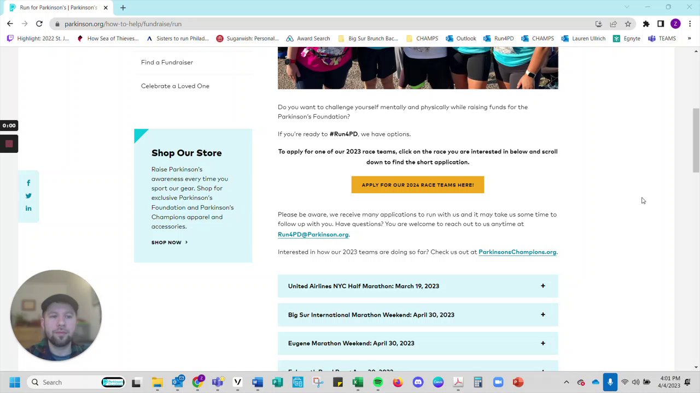This screenshot has height=393, width=700.
Task: Open the Sisters to run Philad... bookmark
Action: coord(177,39)
